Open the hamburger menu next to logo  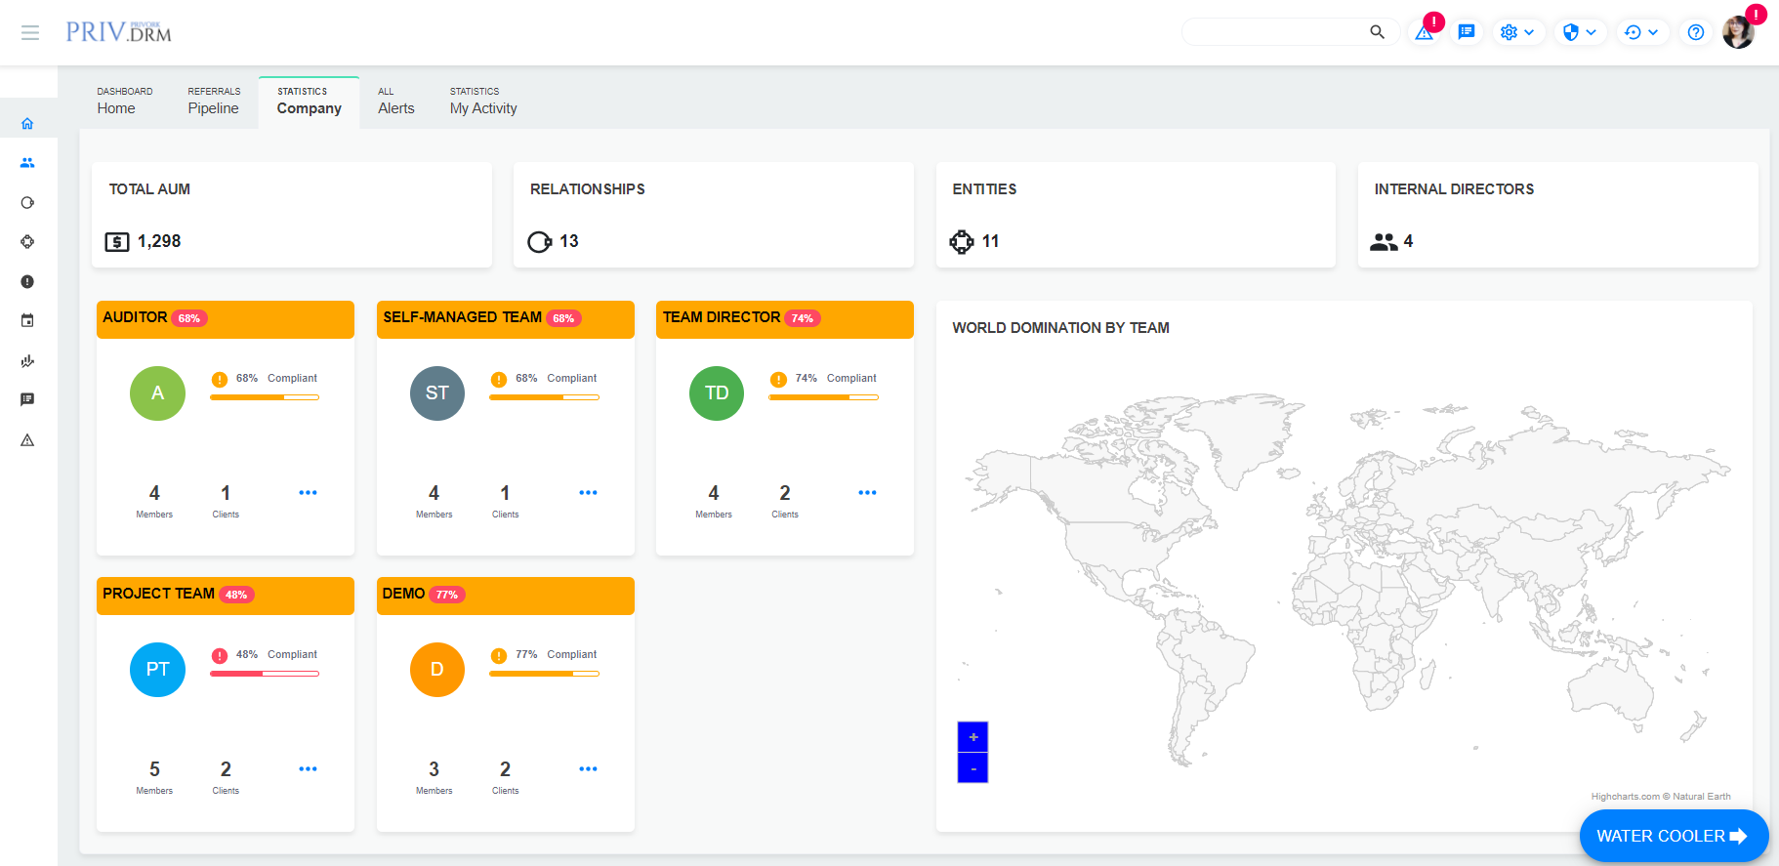pos(30,33)
